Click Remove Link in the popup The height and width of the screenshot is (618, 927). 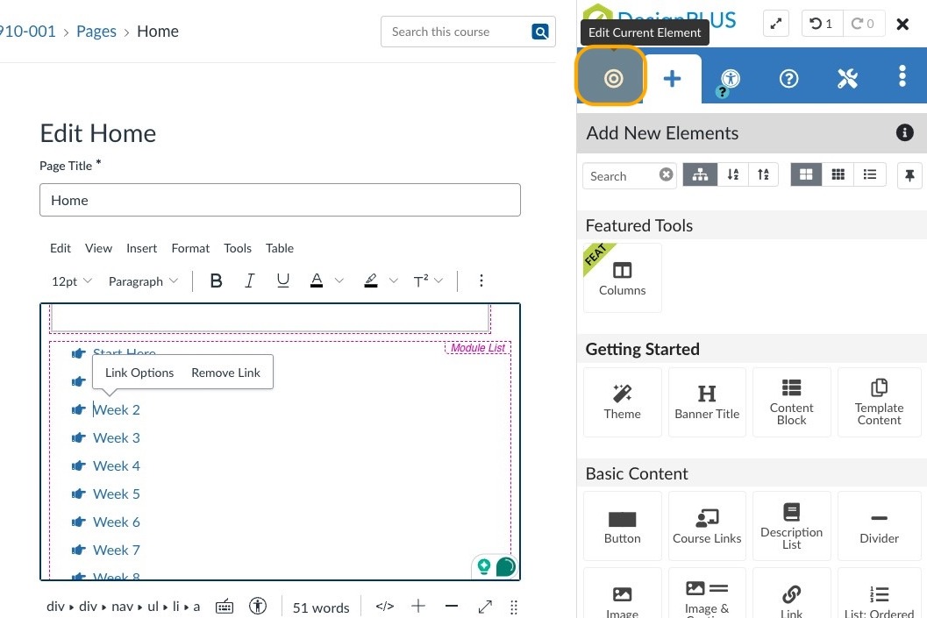point(225,373)
